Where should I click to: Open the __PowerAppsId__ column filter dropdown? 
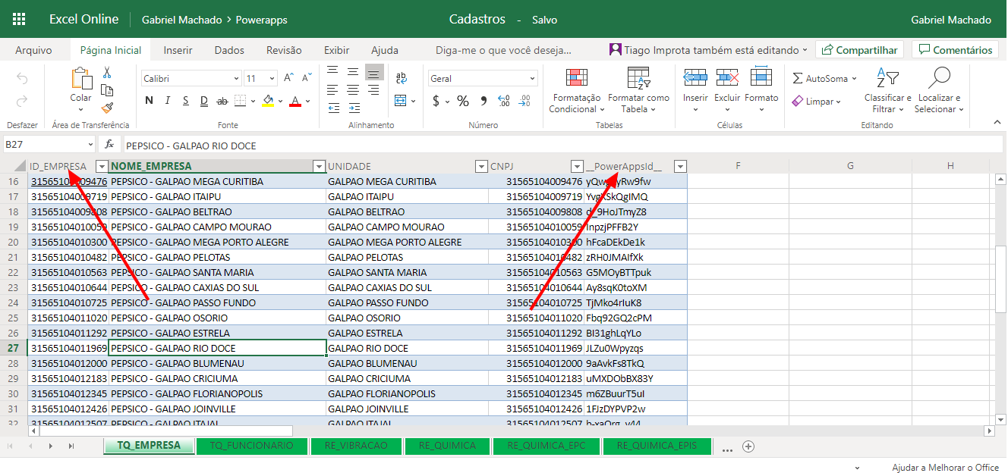[x=680, y=167]
